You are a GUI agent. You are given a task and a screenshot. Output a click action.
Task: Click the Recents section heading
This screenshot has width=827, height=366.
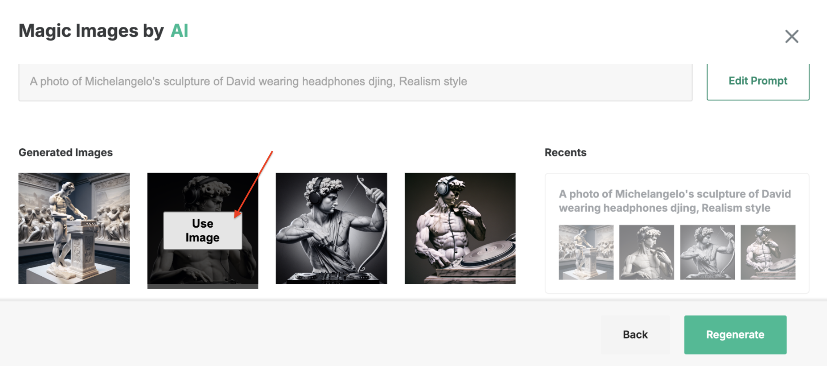(565, 152)
